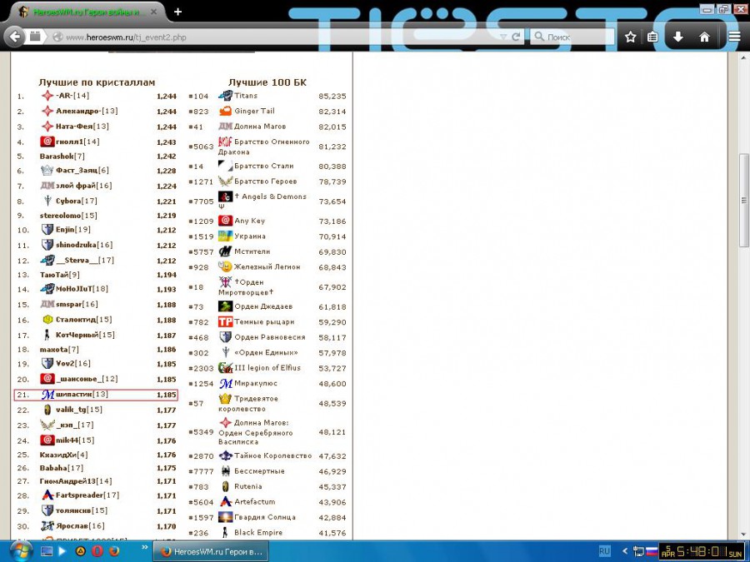This screenshot has width=750, height=562.
Task: Go to the browser home page
Action: point(704,37)
